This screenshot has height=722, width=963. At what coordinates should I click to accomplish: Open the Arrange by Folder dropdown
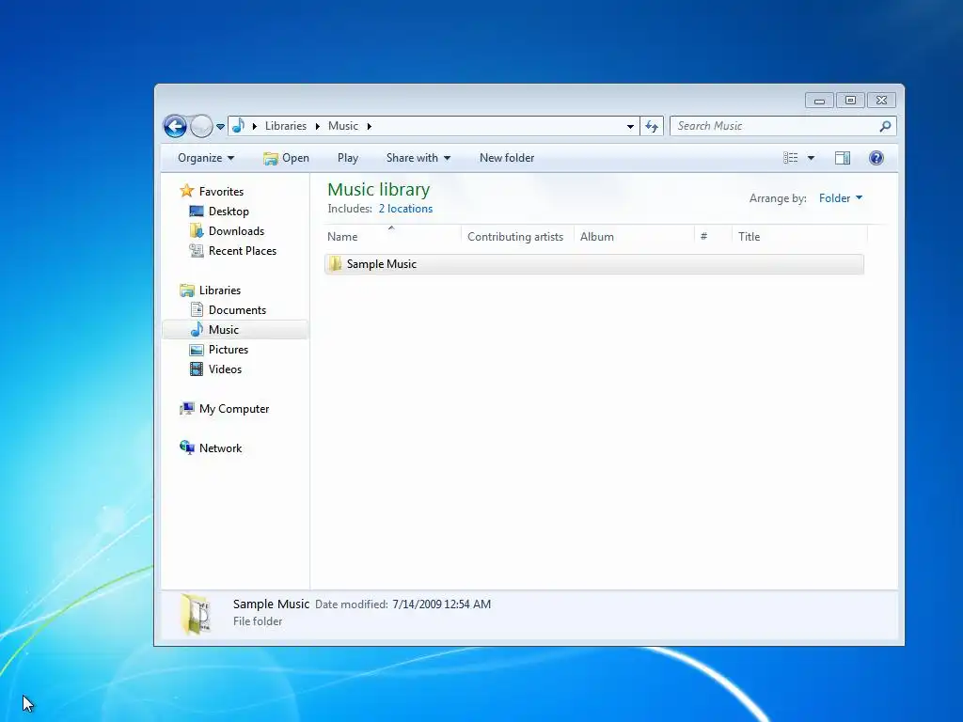841,198
